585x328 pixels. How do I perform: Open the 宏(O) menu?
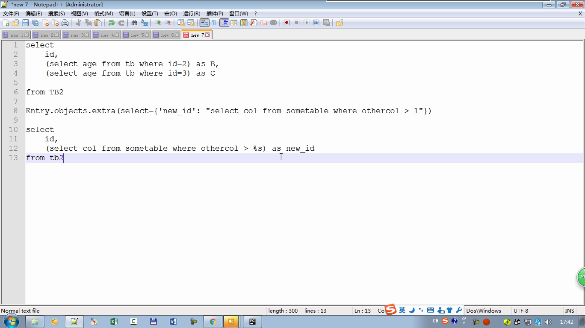pos(171,14)
